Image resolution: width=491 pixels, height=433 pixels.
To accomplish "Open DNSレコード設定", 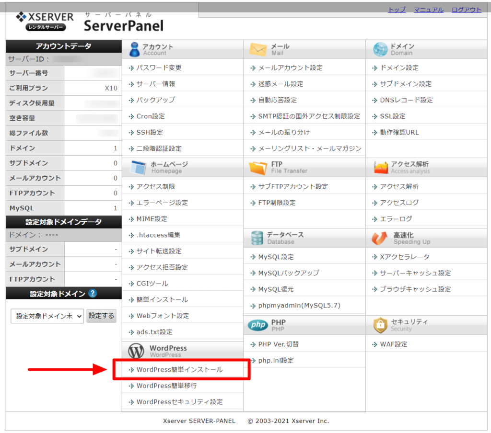I will coord(407,100).
